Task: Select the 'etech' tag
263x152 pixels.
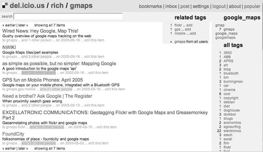Action: 228,135
